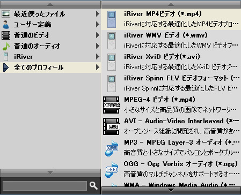241x195 pixels.
Task: Click description iRiver Spinnに対応する最適化したFLV
Action: click(181, 88)
